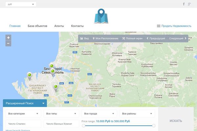Click the Ternivka label on the map
The image size is (197, 131).
[x=116, y=85]
